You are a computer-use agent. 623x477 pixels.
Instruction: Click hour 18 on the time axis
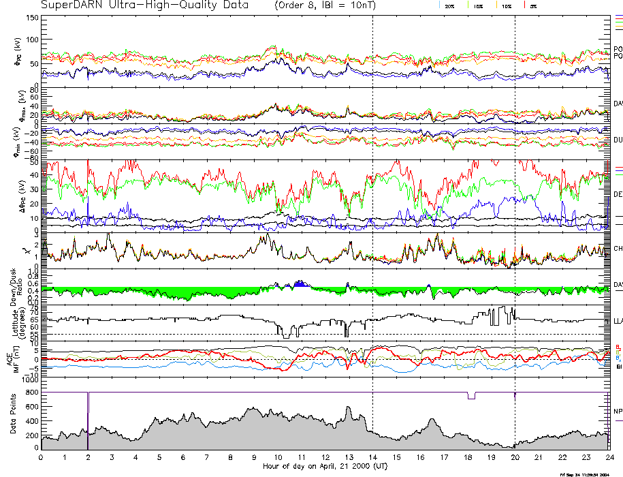pos(468,457)
